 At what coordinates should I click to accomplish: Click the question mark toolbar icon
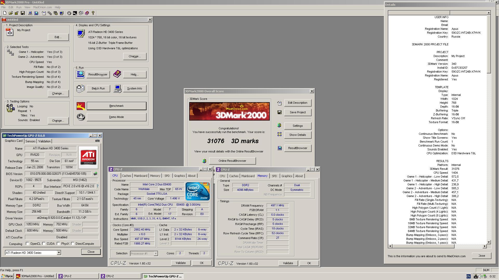click(x=93, y=13)
